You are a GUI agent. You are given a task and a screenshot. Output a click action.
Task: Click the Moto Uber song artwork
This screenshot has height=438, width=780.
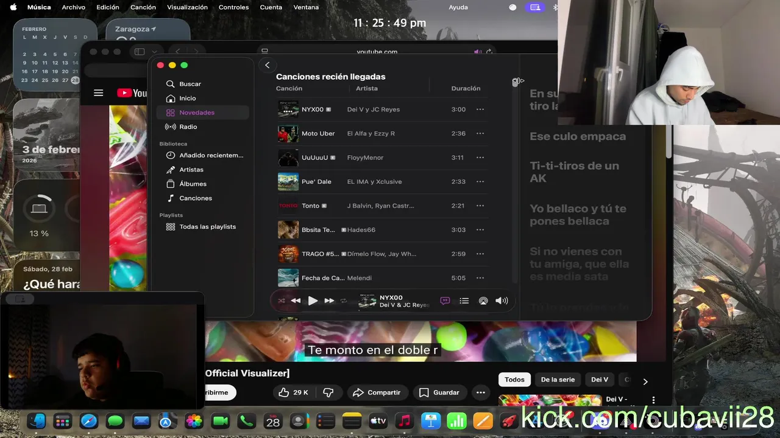288,133
